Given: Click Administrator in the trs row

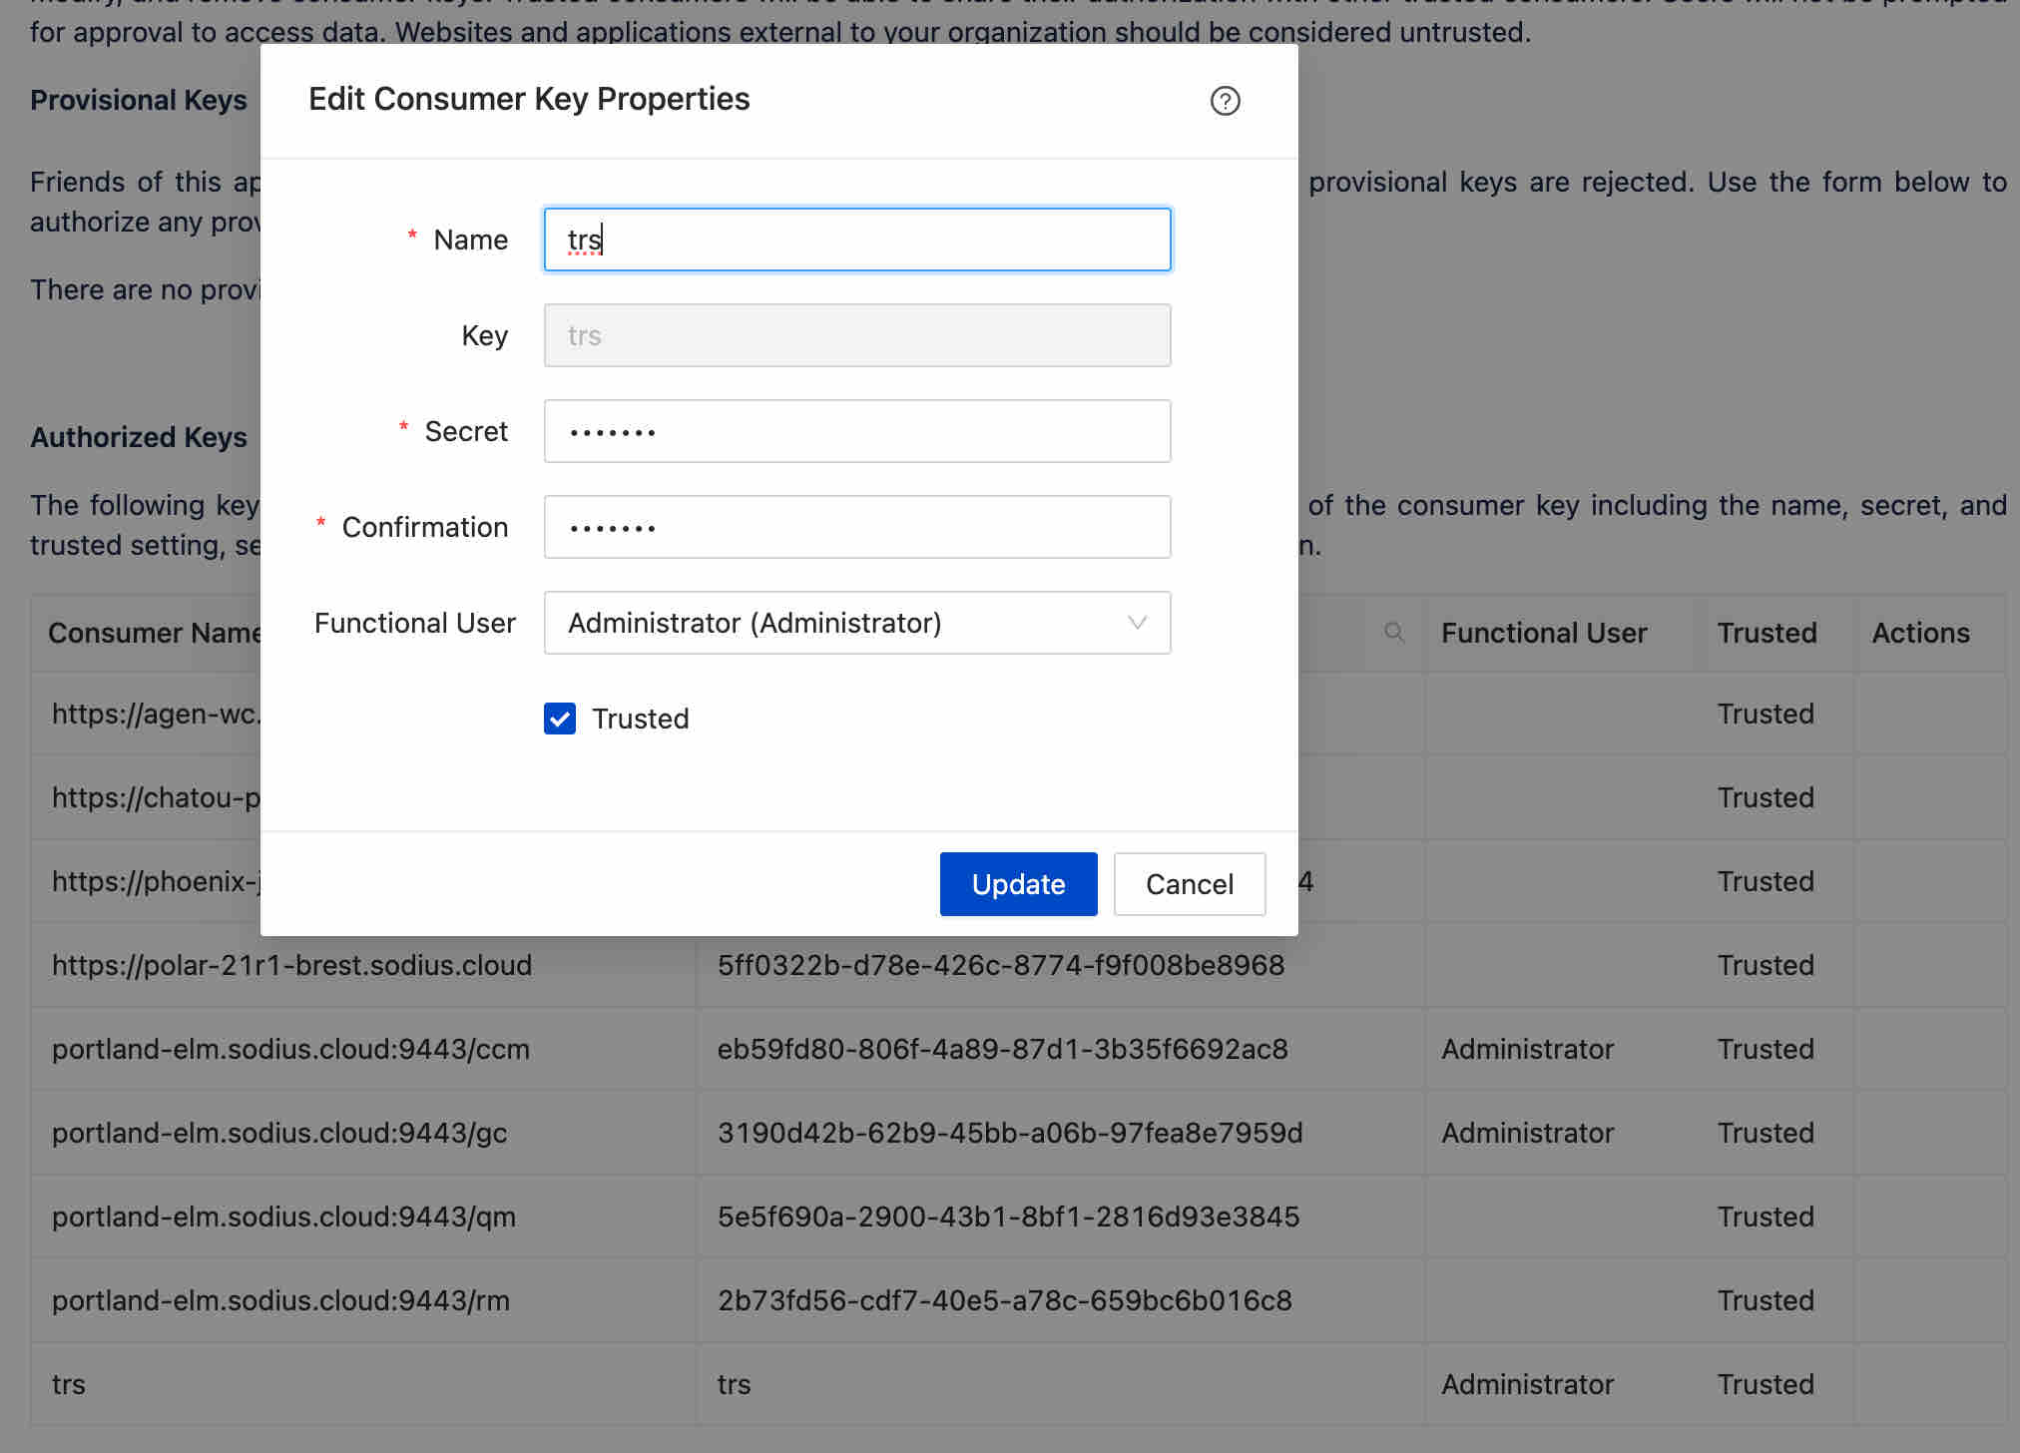Looking at the screenshot, I should pos(1527,1384).
